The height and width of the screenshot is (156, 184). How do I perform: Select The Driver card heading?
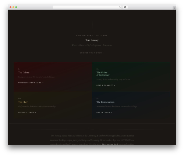[x=24, y=73]
